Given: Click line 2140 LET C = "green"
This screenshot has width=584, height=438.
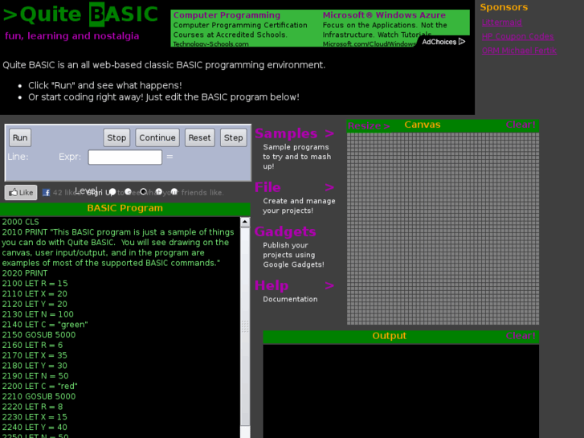Looking at the screenshot, I should (x=45, y=325).
